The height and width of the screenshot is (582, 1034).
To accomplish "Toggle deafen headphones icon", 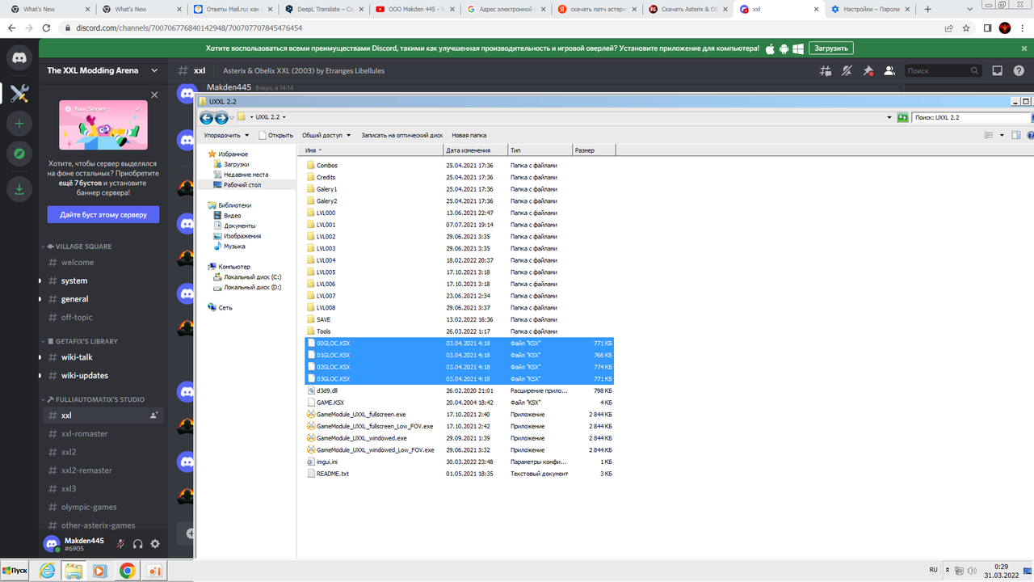I will (137, 544).
